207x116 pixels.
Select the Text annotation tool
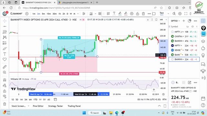pos(5,54)
